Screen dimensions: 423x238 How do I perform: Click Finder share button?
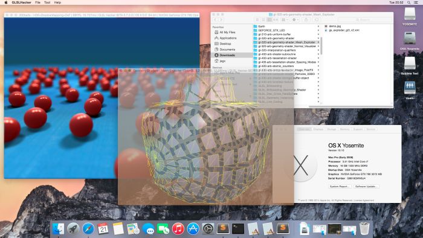(306, 20)
